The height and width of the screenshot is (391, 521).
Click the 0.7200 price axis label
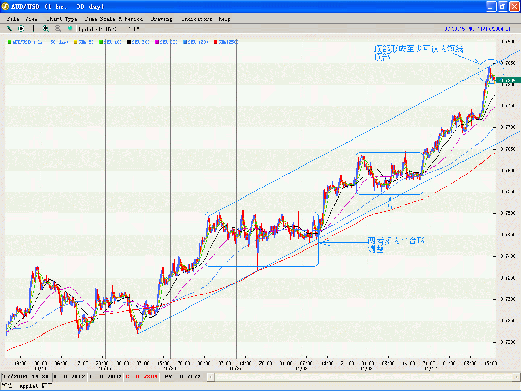click(x=508, y=342)
